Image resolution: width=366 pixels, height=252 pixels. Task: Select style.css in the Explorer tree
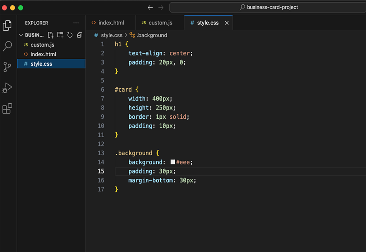tap(51, 64)
